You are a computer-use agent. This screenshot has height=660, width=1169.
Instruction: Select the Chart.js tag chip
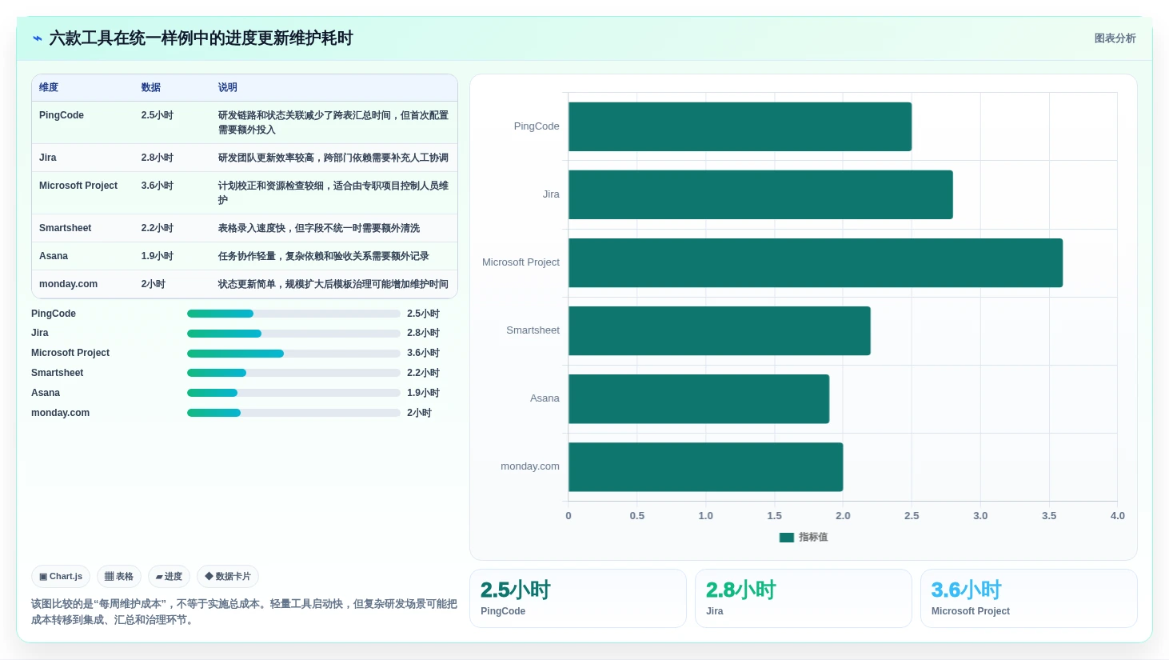point(61,576)
